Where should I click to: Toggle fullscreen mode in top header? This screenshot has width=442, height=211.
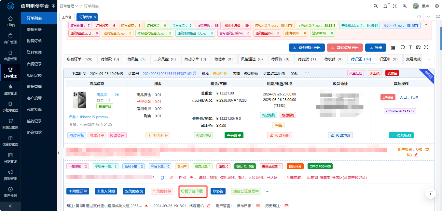tap(395, 6)
